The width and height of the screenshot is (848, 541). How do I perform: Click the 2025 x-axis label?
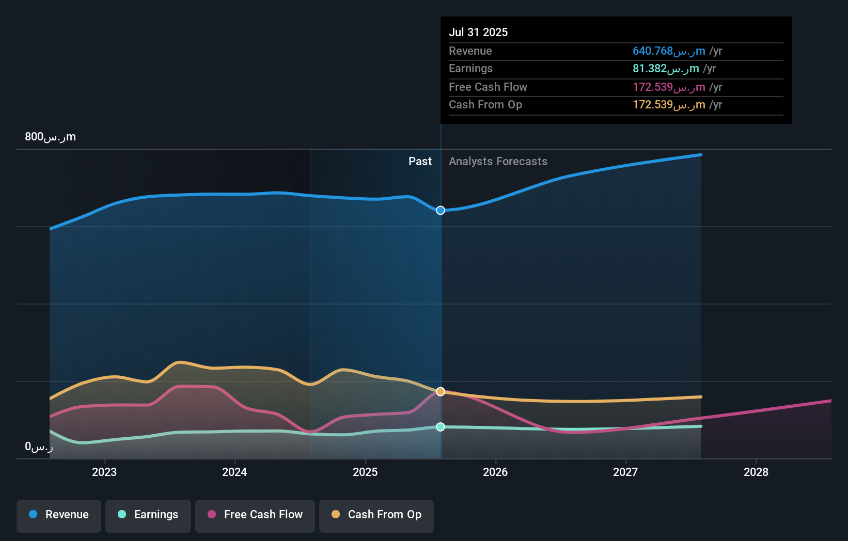tap(365, 472)
